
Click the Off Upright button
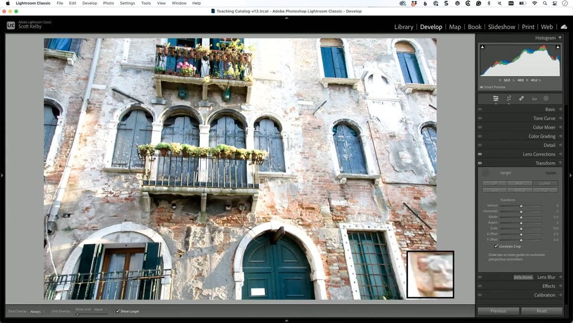[495, 183]
